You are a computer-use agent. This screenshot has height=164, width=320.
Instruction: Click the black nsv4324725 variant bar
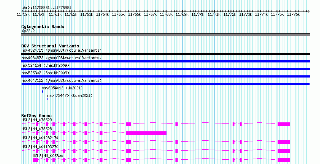[165, 54]
